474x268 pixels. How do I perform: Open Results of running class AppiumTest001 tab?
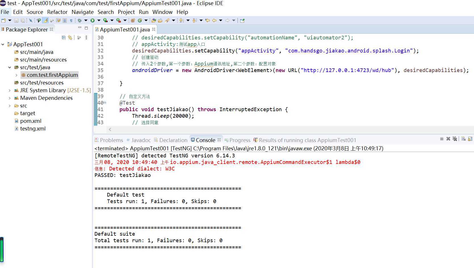click(305, 140)
